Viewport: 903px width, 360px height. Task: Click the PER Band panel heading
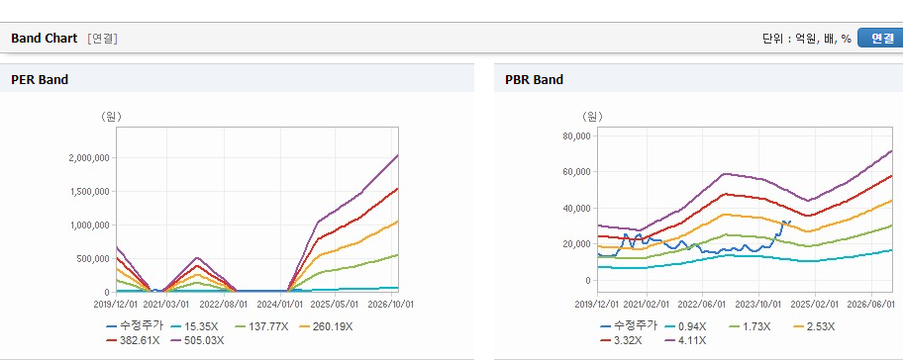(x=40, y=80)
